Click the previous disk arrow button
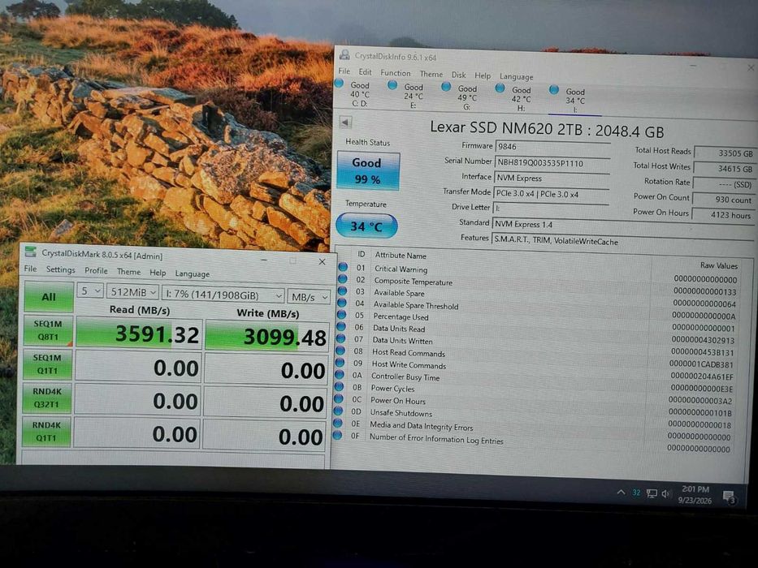Screen dimensions: 758x568 pos(345,123)
